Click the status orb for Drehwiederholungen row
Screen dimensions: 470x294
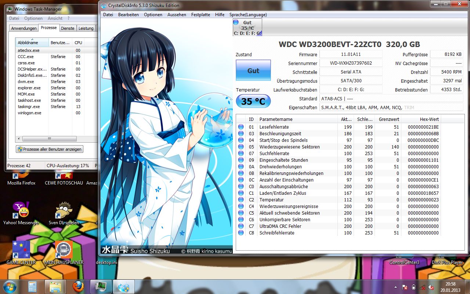241,166
